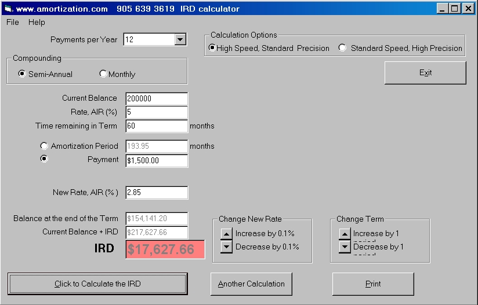Select High Speed, Standard Precision option

pyautogui.click(x=212, y=48)
